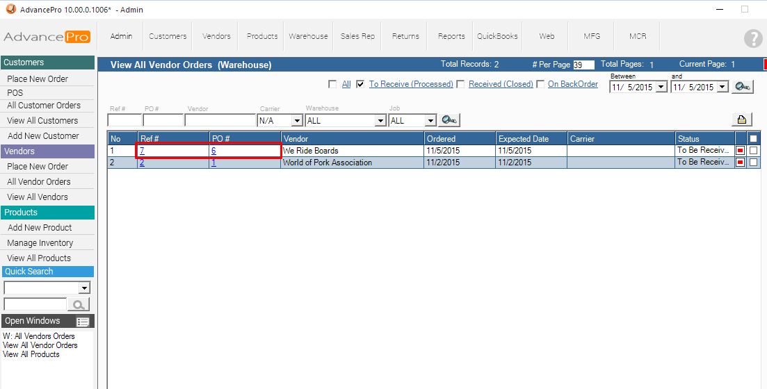Open Ref # 7 order link
This screenshot has width=767, height=389.
[x=142, y=151]
